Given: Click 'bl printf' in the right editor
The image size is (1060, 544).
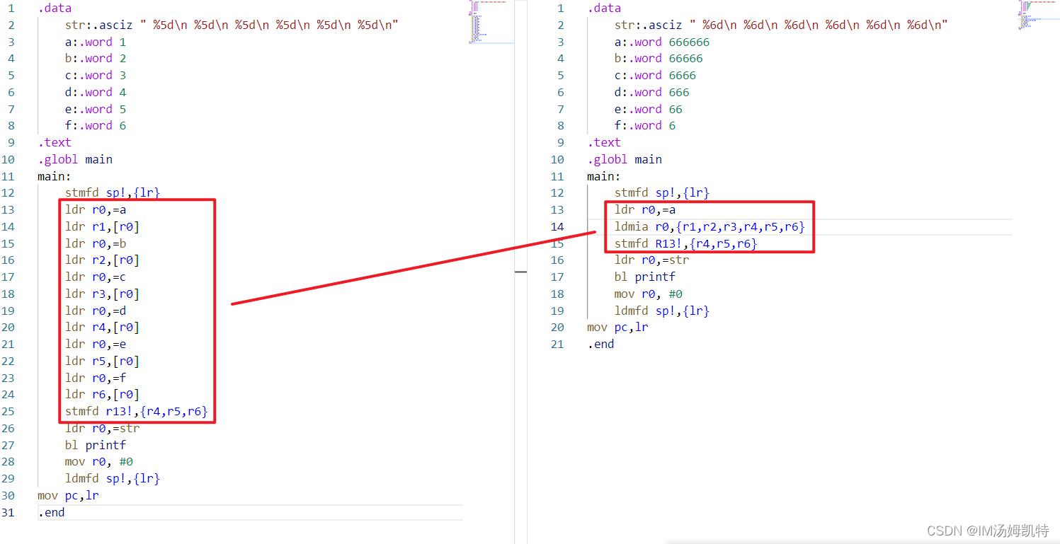Looking at the screenshot, I should point(645,277).
